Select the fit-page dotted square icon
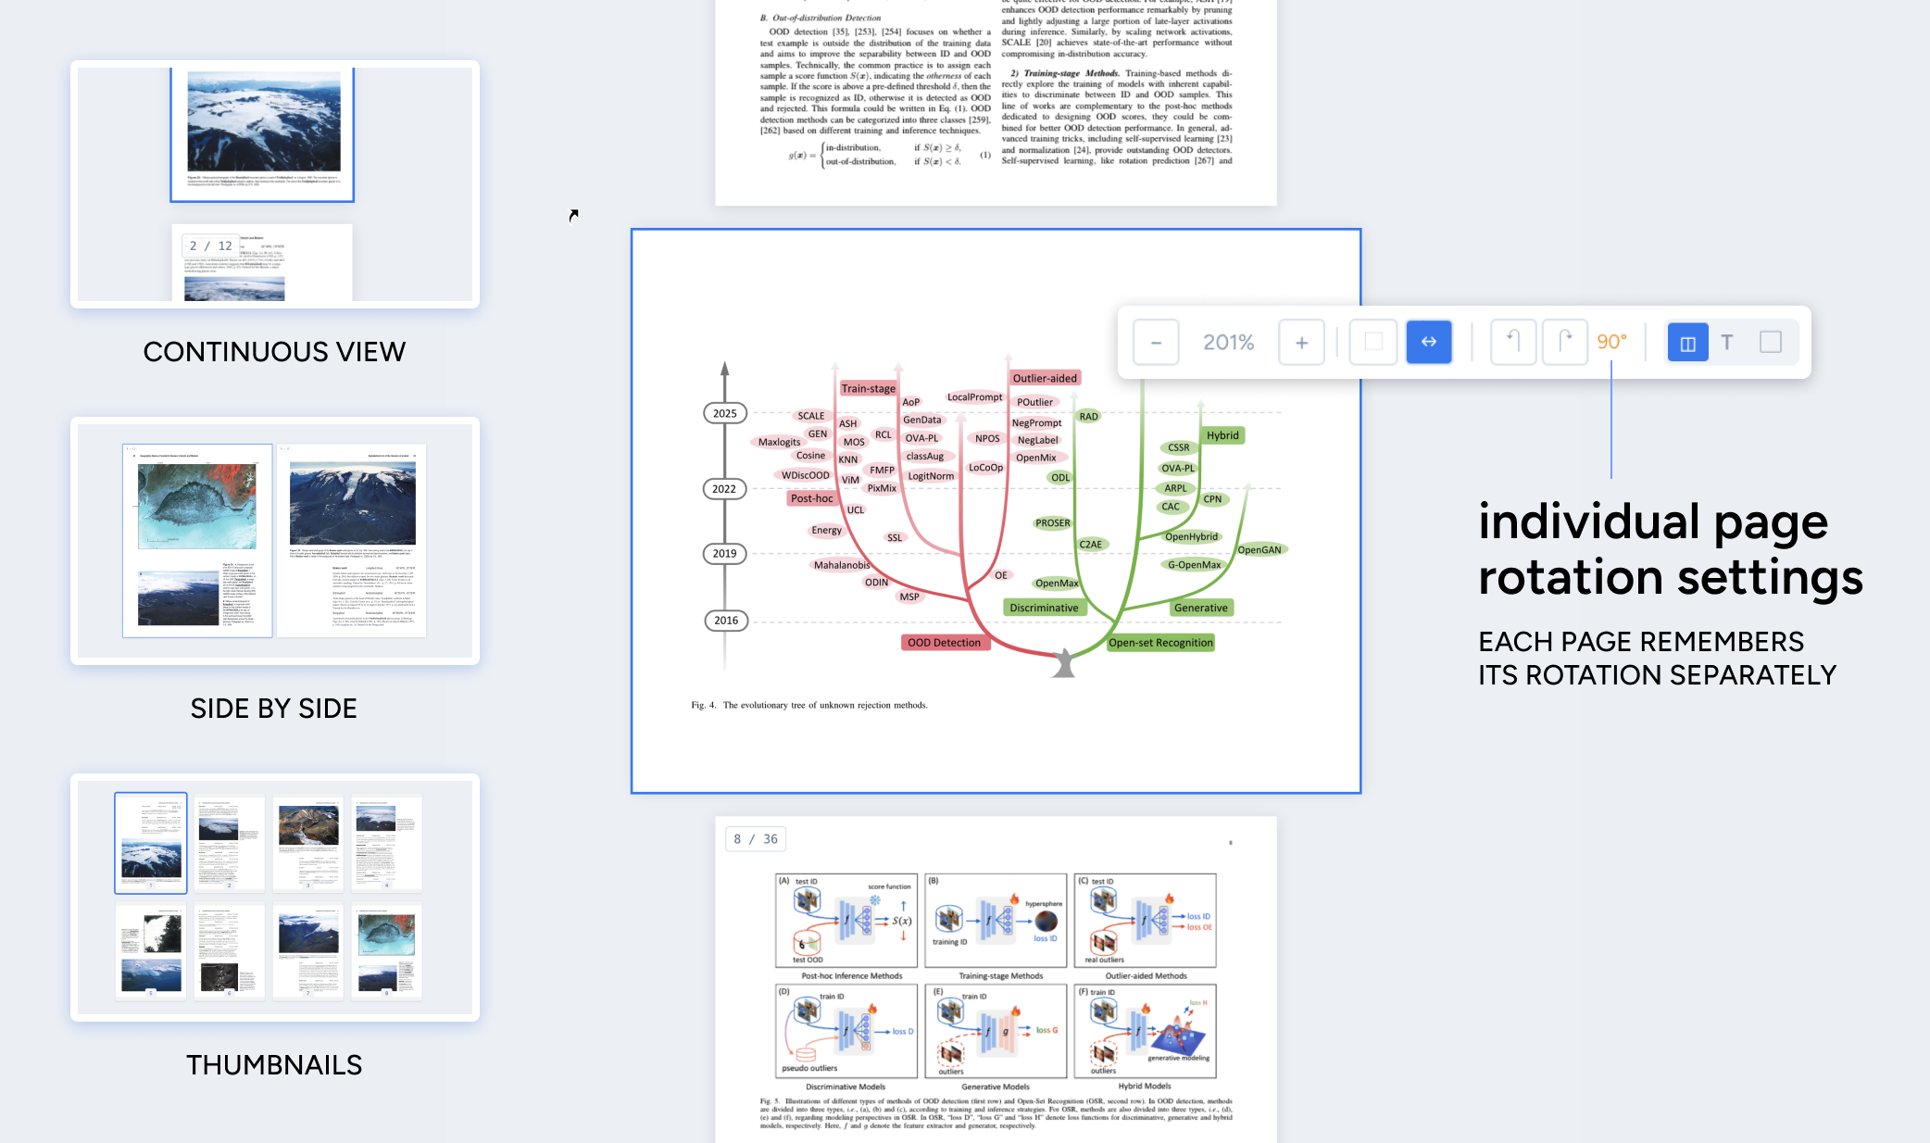 coord(1373,343)
